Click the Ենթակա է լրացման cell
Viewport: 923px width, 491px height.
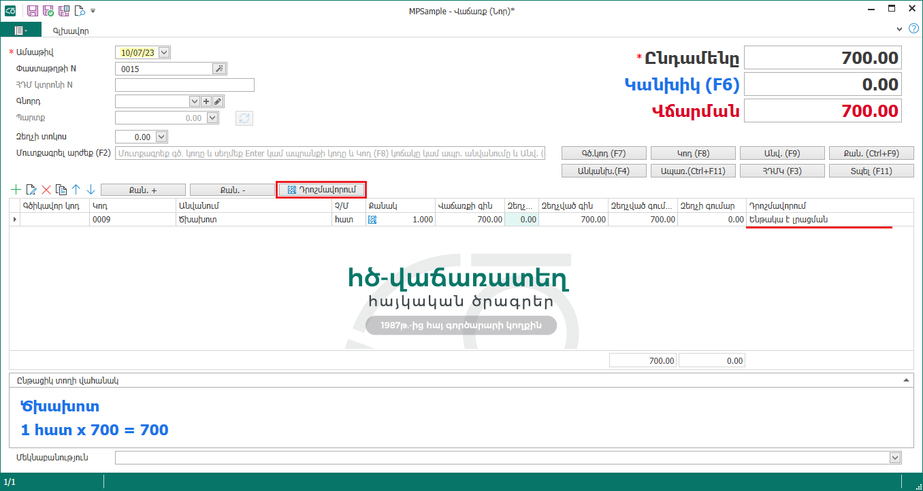829,220
